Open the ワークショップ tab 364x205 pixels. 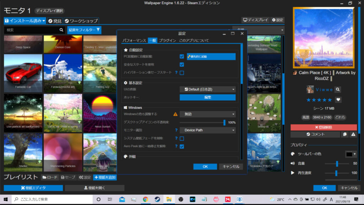81,21
